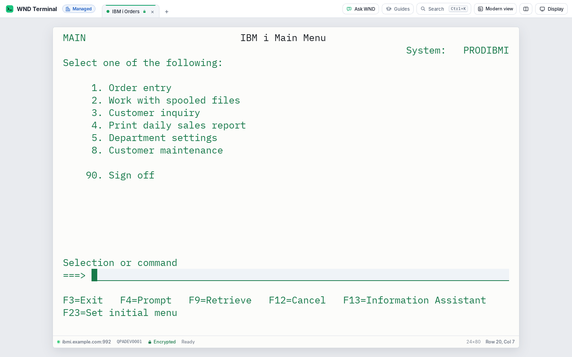The height and width of the screenshot is (357, 572).
Task: Click F9=Retrieve function key
Action: pos(220,300)
